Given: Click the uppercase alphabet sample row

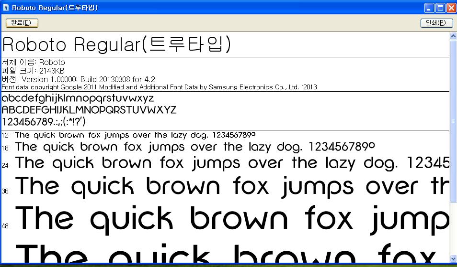Looking at the screenshot, I should point(89,110).
